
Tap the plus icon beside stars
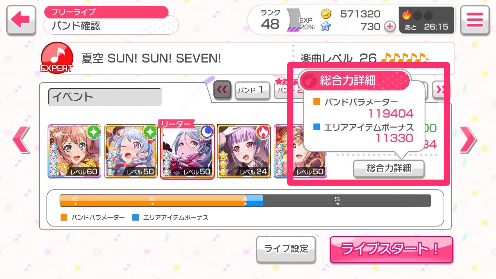pos(389,27)
